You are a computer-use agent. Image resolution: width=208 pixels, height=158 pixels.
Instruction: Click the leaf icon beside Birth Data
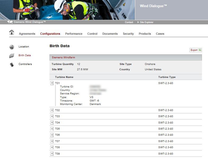coord(12,56)
